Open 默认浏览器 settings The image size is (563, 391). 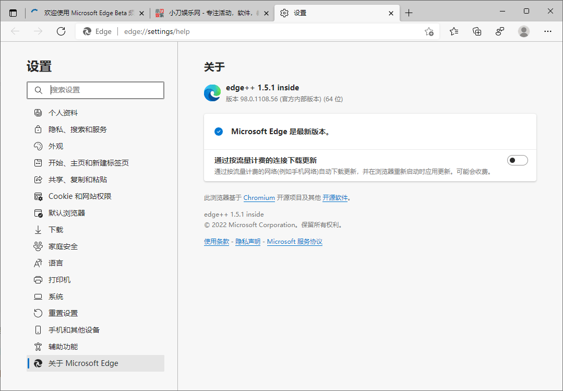[x=95, y=213]
